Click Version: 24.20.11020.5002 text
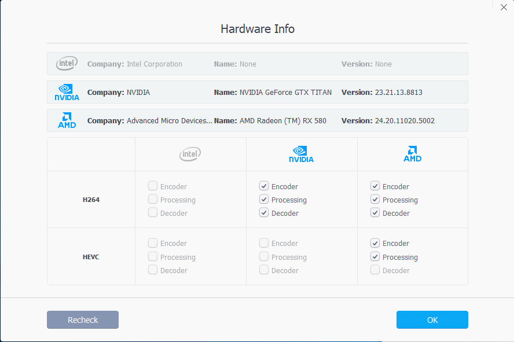Screen dimensions: 514x342 388,120
